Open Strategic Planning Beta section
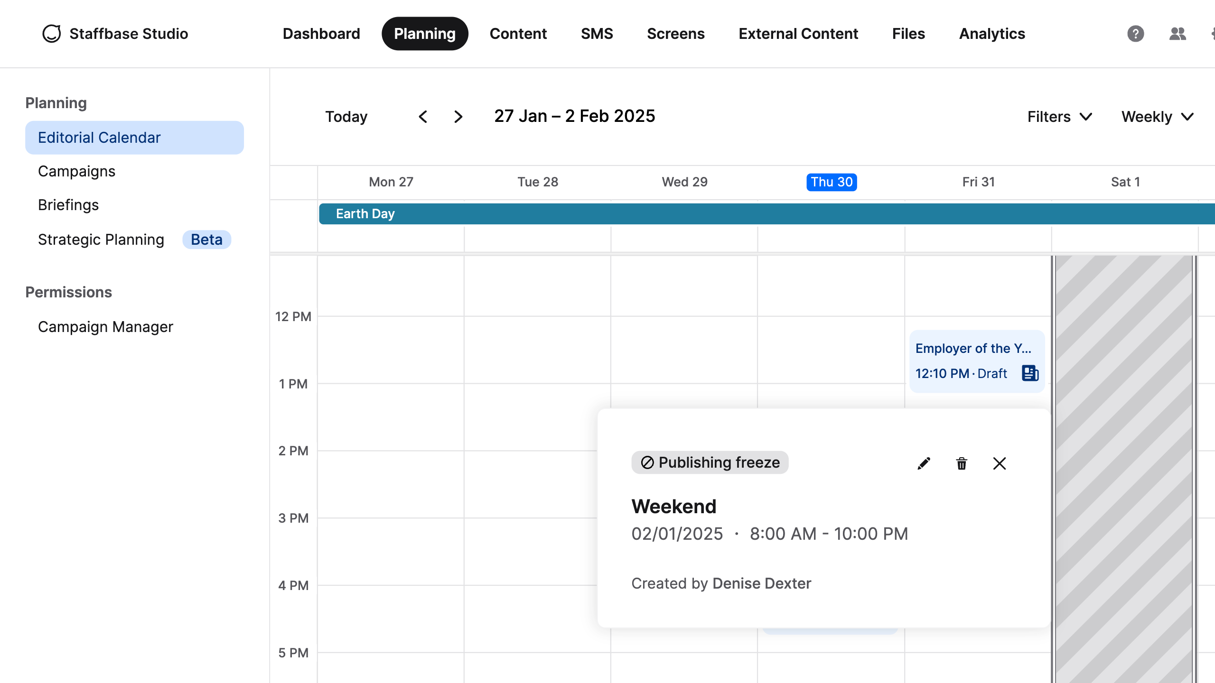Image resolution: width=1215 pixels, height=683 pixels. click(101, 240)
